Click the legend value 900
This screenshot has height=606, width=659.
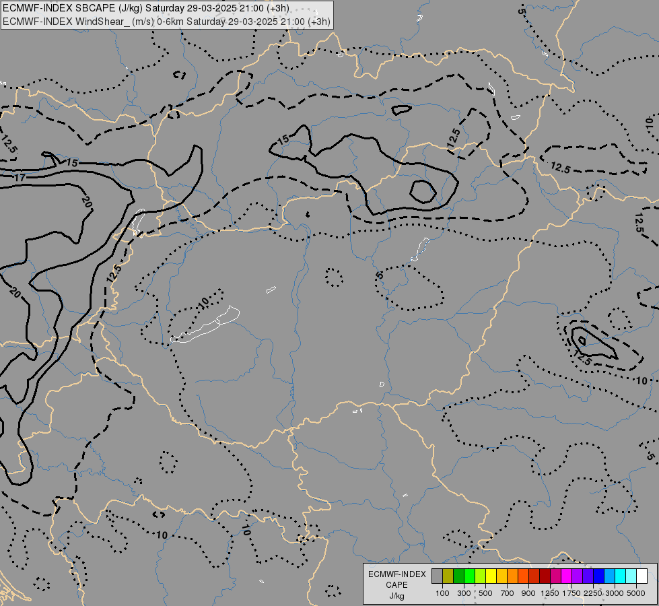pyautogui.click(x=528, y=593)
